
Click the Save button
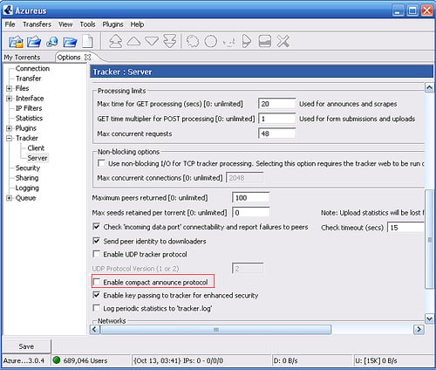(26, 346)
